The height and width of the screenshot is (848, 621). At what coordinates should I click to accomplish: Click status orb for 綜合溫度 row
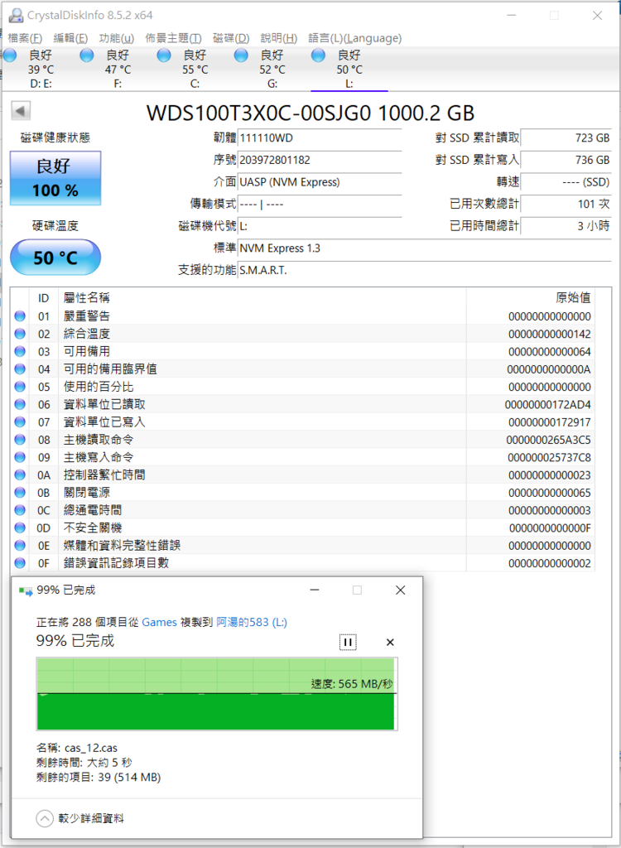[20, 334]
